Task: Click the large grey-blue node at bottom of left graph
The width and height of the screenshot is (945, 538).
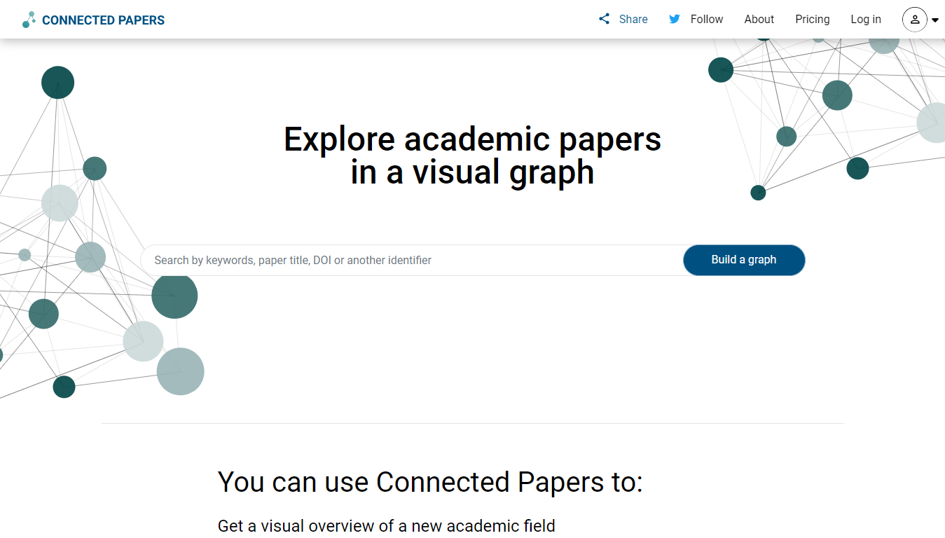Action: (x=180, y=371)
